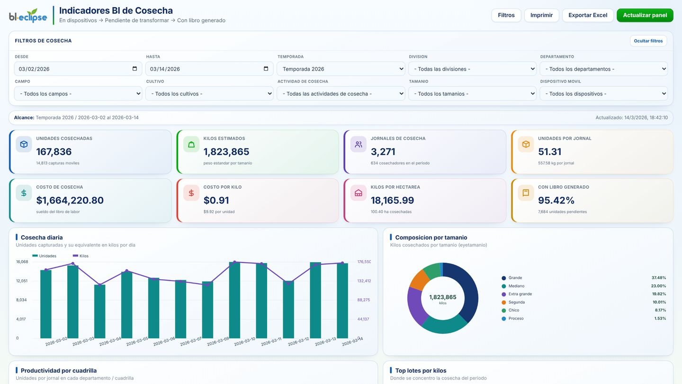Click the Jornales de Cosecha people icon

click(x=359, y=144)
